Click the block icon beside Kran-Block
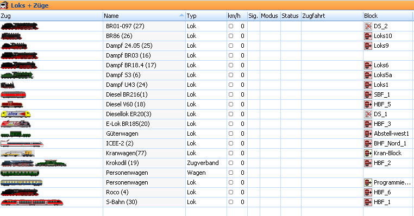 click(x=368, y=153)
